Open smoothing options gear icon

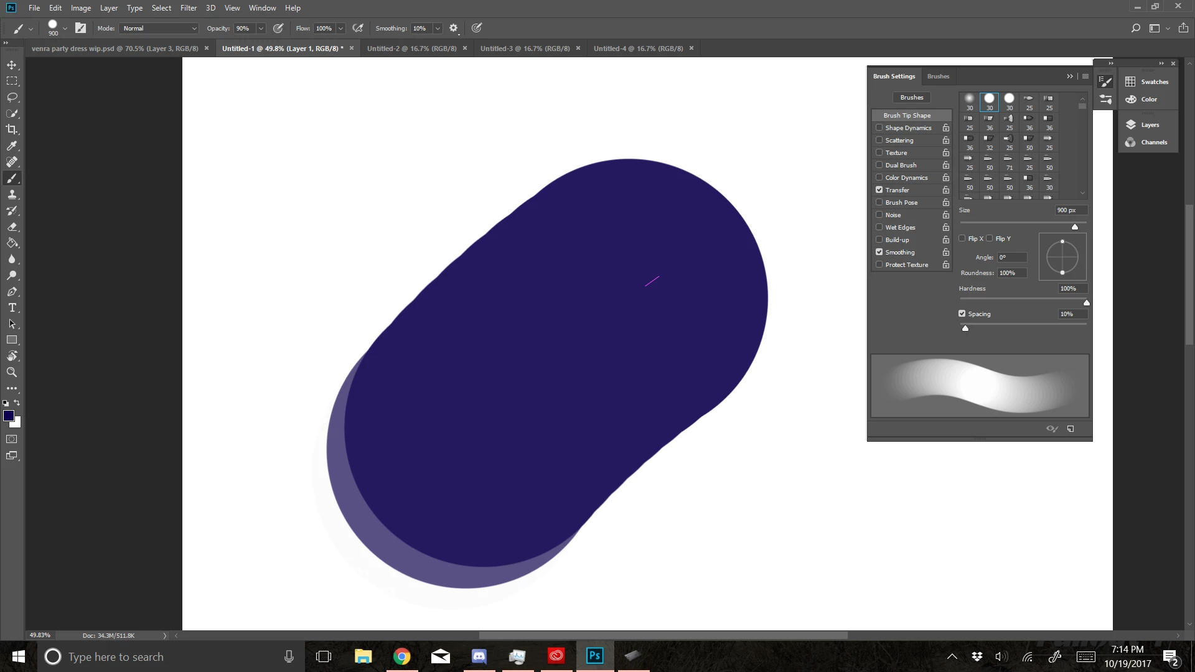(x=453, y=28)
